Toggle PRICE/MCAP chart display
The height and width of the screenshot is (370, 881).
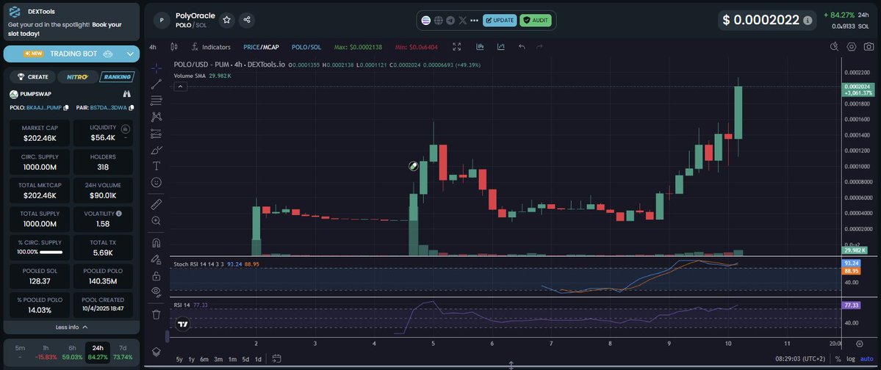pyautogui.click(x=261, y=47)
